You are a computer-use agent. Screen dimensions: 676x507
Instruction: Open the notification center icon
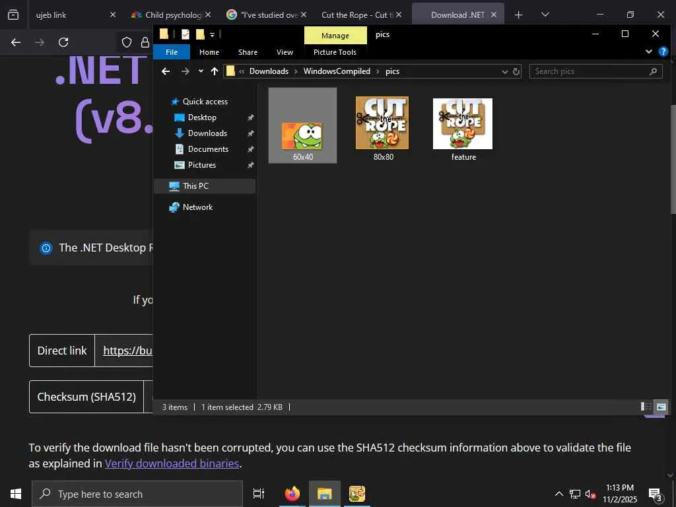[656, 494]
